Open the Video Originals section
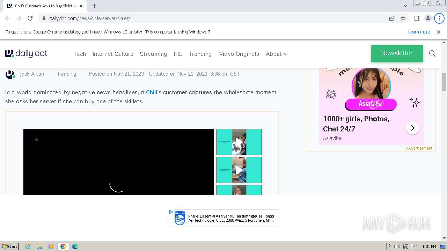The width and height of the screenshot is (447, 251). [x=239, y=54]
